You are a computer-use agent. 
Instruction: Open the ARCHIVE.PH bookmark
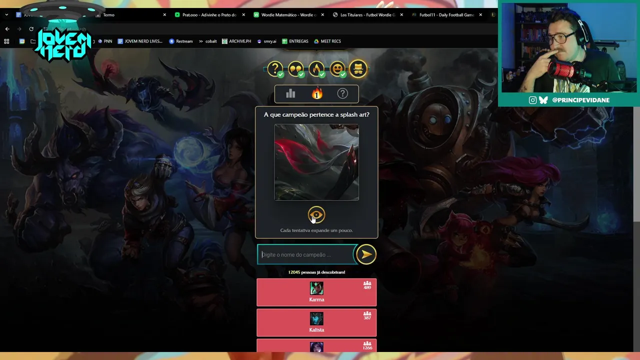tap(236, 41)
